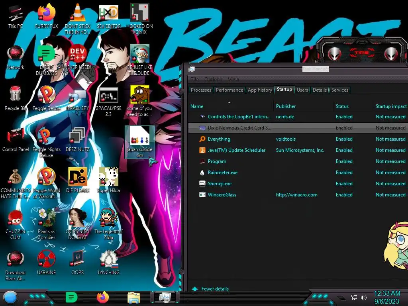Image resolution: width=408 pixels, height=306 pixels.
Task: Open the OOPS Alienware shortcut
Action: [77, 263]
